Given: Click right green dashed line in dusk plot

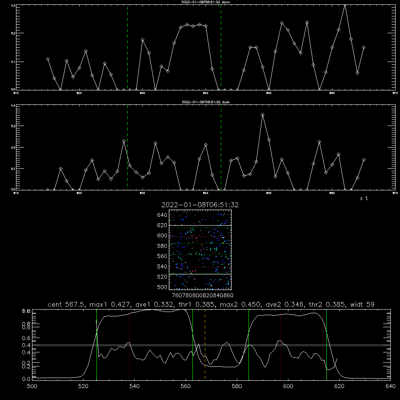Looking at the screenshot, I should [x=221, y=148].
